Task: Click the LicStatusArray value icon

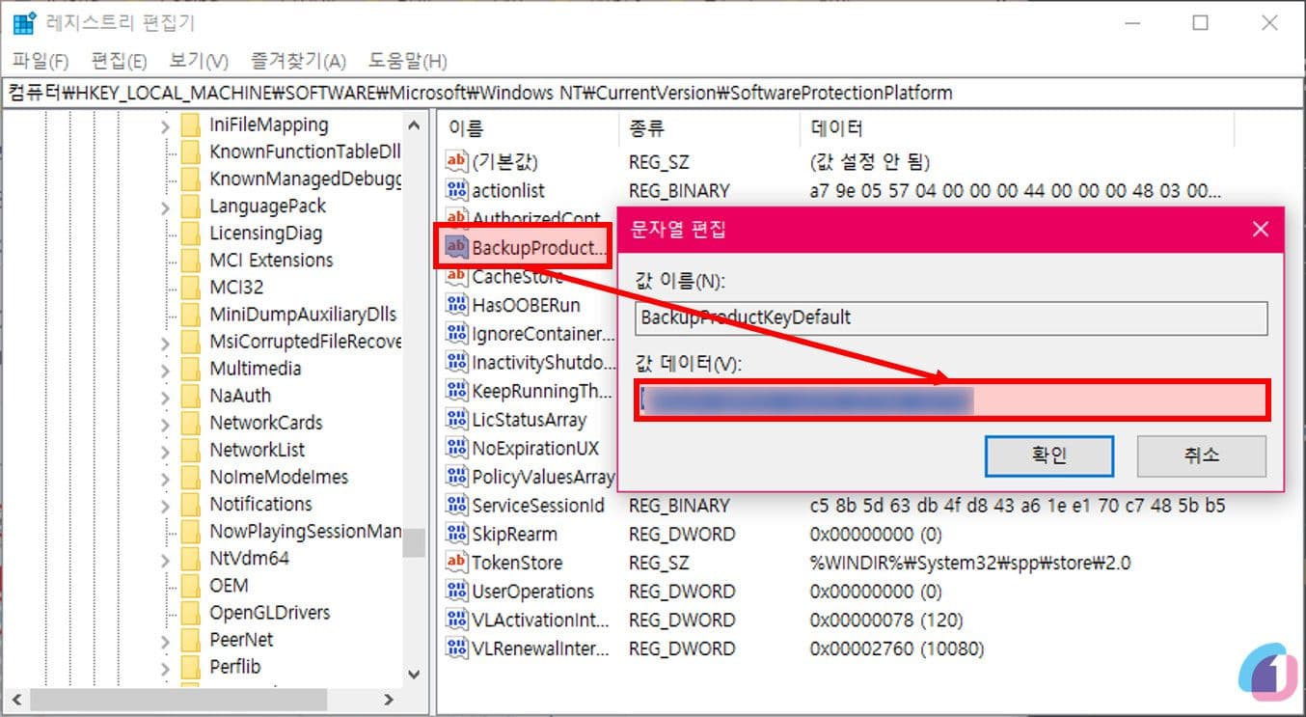Action: (x=456, y=420)
